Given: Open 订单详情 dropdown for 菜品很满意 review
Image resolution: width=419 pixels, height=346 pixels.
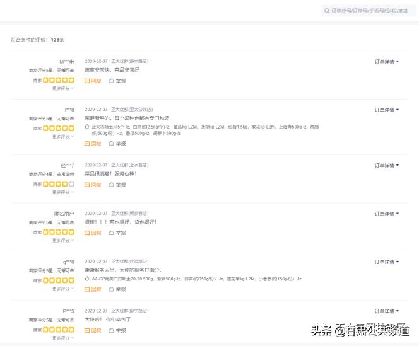Looking at the screenshot, I should pyautogui.click(x=386, y=166).
